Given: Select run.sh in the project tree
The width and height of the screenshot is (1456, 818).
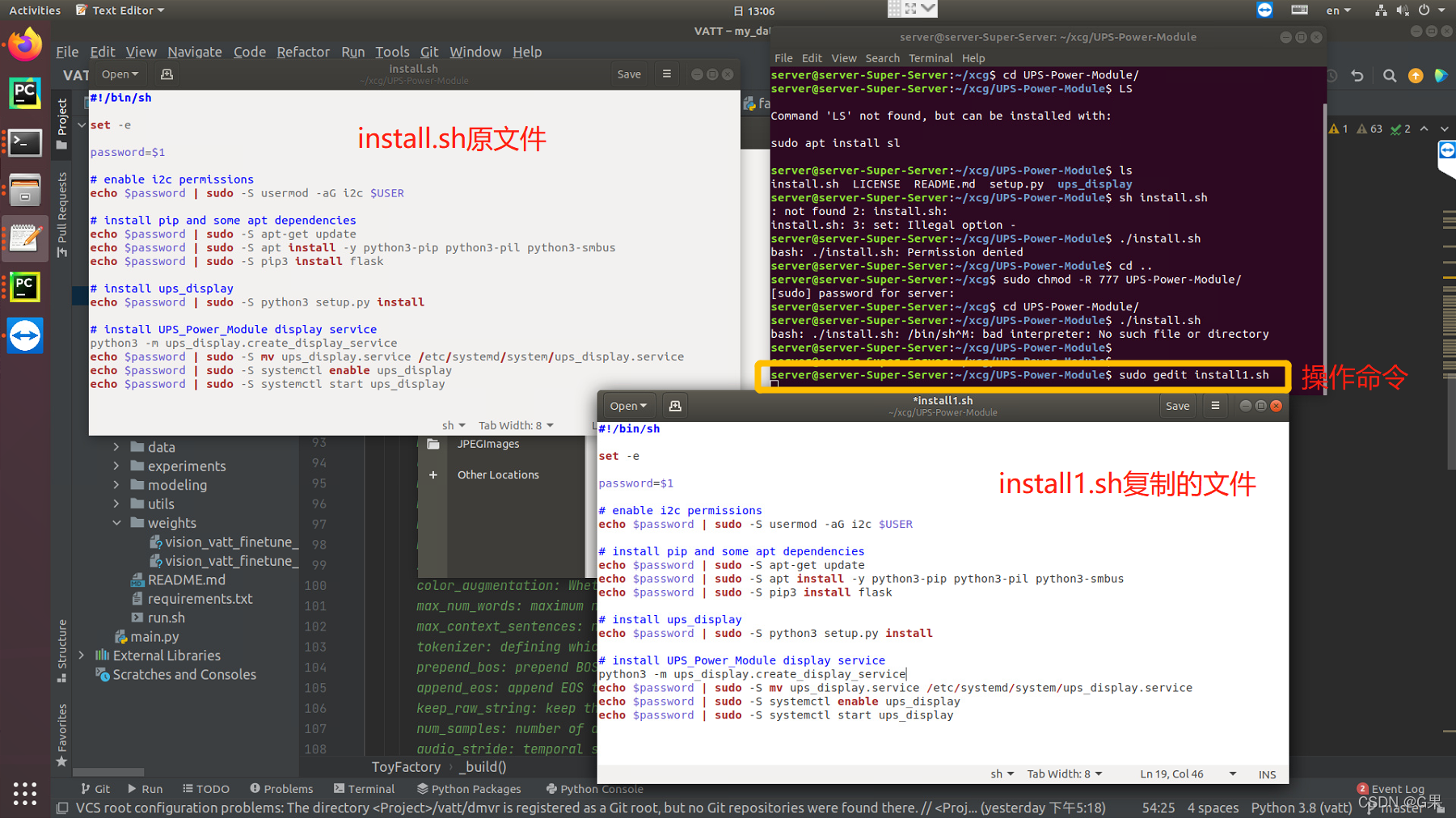Looking at the screenshot, I should click(166, 618).
